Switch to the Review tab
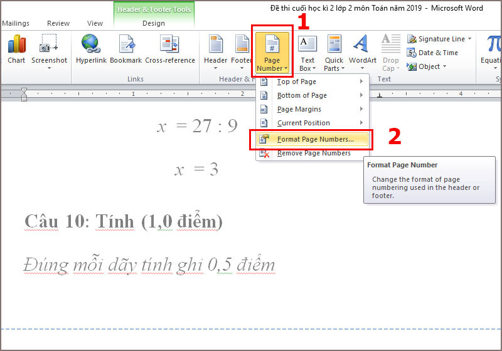This screenshot has height=351, width=502. (58, 23)
